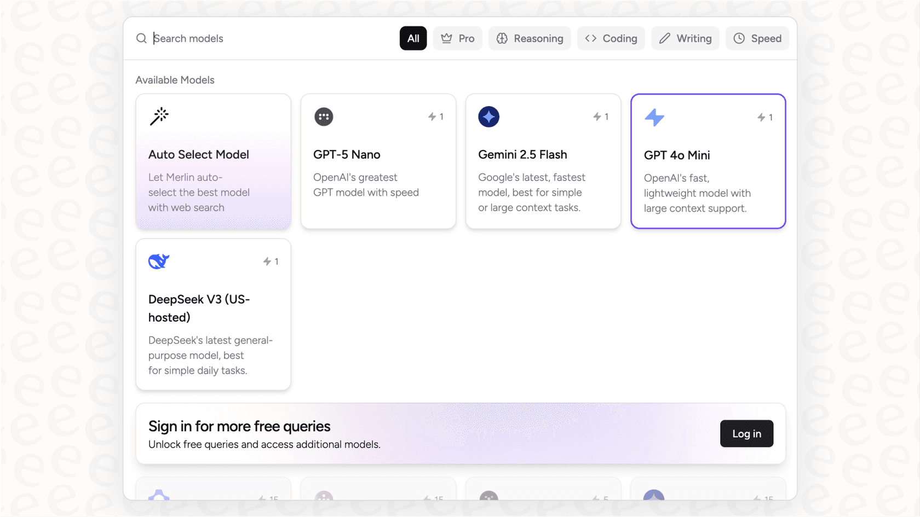Viewport: 920px width, 517px height.
Task: Select the GPT 4o Mini model card
Action: pos(708,161)
